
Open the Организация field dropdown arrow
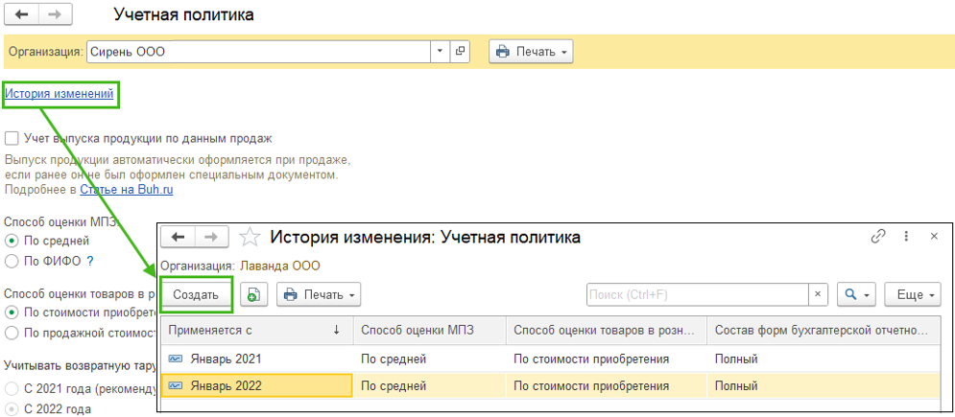441,52
